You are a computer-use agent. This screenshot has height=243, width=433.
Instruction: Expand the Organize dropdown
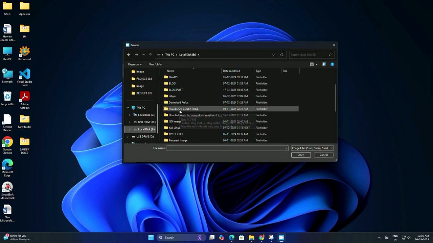pyautogui.click(x=134, y=64)
